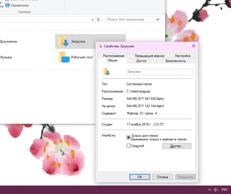Click the Управление icon in ribbon
Image resolution: width=231 pixels, height=194 pixels.
coord(7,6)
